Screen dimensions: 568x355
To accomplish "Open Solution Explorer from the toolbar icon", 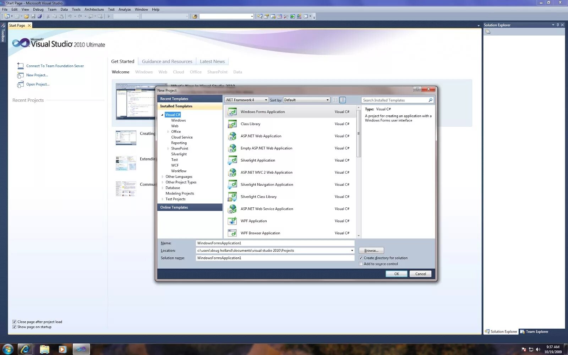I will 260,16.
